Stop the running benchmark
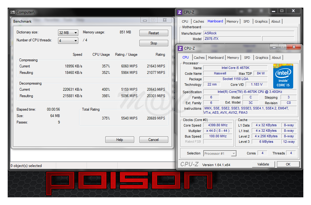Image resolution: width=311 pixels, height=205 pixels. click(x=154, y=43)
